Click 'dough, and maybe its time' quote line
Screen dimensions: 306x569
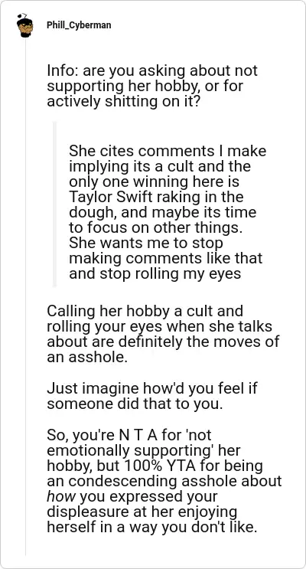162,212
